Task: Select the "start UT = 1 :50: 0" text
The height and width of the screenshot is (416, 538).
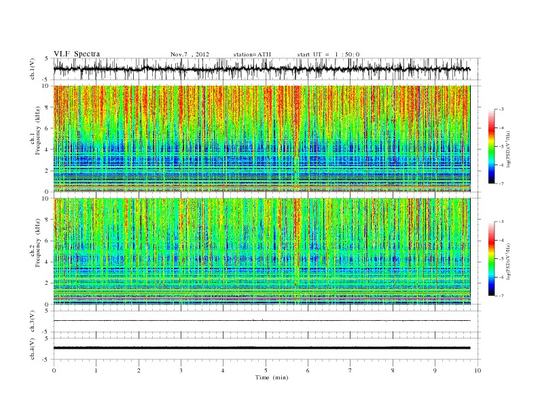Action: 328,54
